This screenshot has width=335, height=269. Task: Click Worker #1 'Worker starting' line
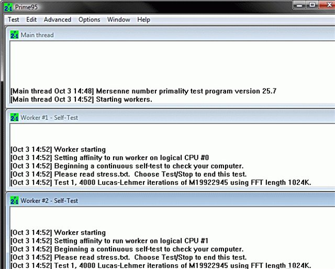(58, 149)
